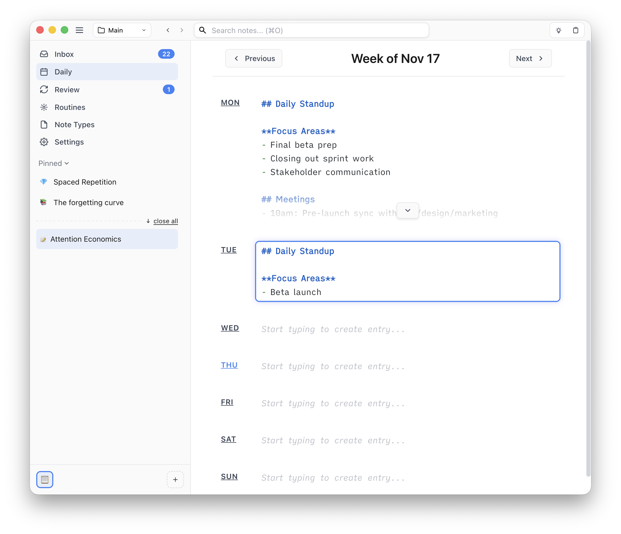Viewport: 621px width, 534px height.
Task: Click the close all link
Action: tap(165, 221)
